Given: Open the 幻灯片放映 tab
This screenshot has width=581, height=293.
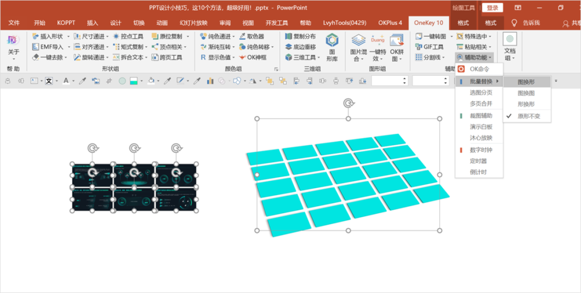Looking at the screenshot, I should pyautogui.click(x=194, y=23).
